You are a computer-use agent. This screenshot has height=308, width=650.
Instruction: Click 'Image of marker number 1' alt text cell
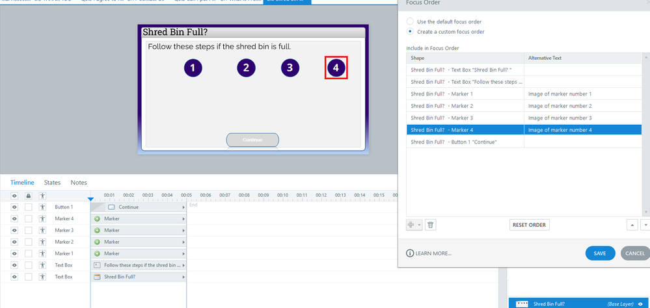click(x=583, y=94)
